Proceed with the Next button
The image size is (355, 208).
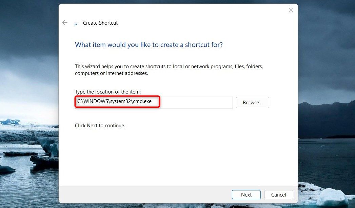[x=246, y=195]
